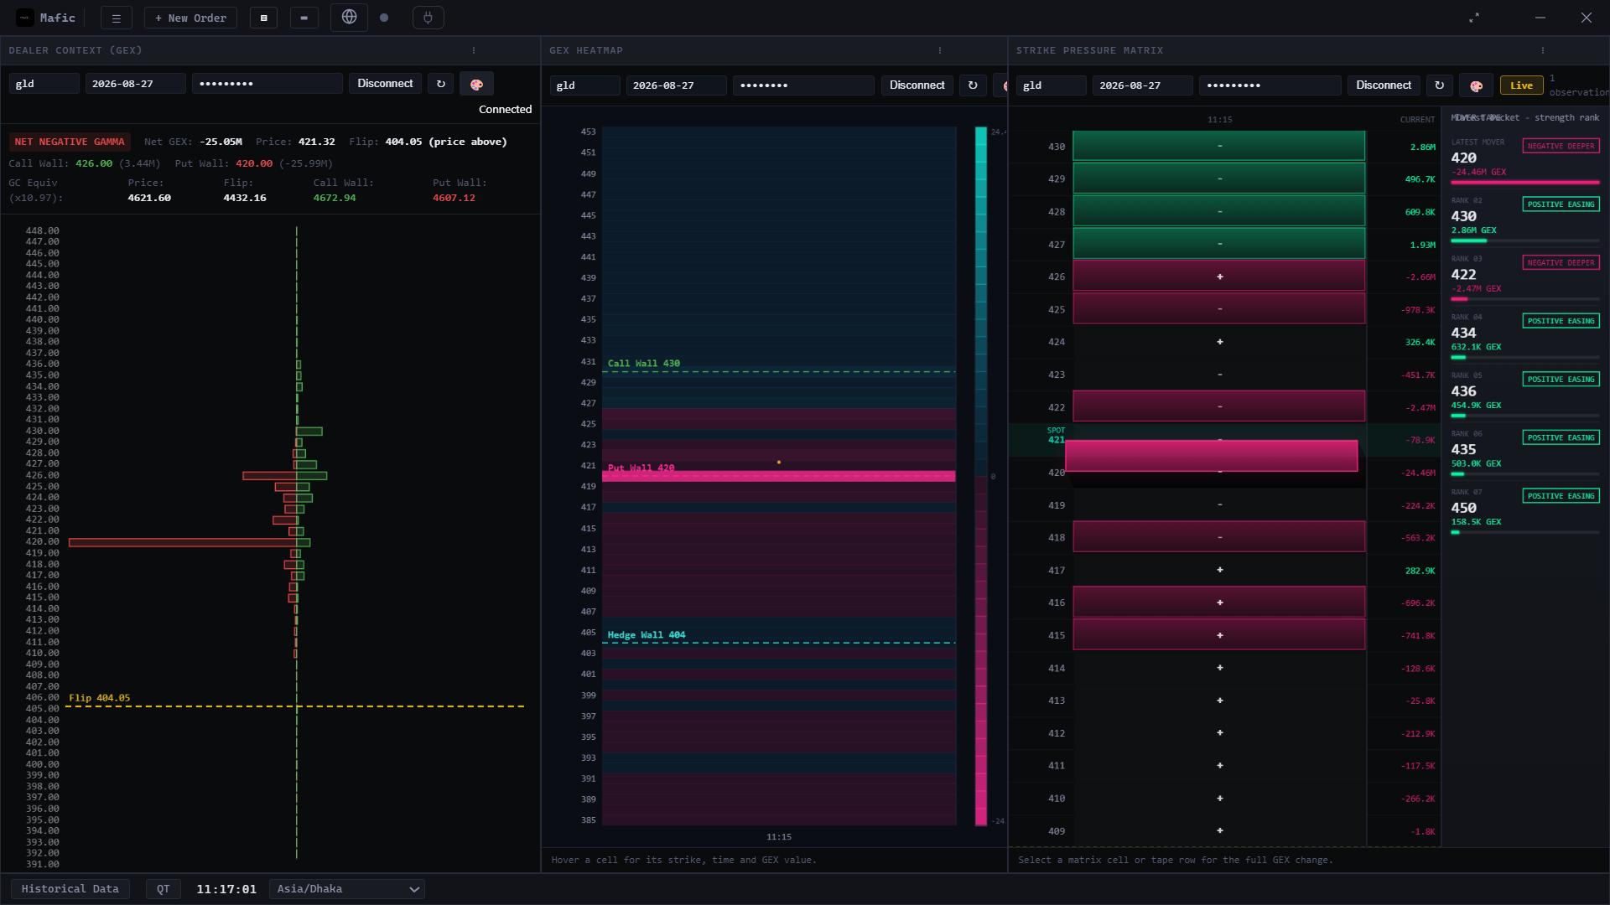The height and width of the screenshot is (905, 1610).
Task: Click the layout square icon in top toolbar
Action: pyautogui.click(x=263, y=18)
